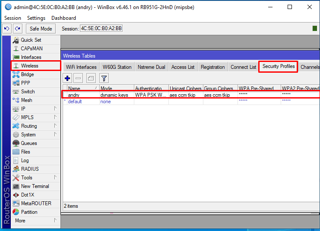Open the RADIUS sidebar item

click(29, 169)
